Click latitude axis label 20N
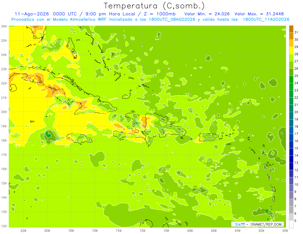Viewport: 303px width, 234px height. 4,112
